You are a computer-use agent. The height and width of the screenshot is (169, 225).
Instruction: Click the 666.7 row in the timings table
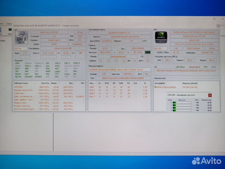click(x=119, y=97)
